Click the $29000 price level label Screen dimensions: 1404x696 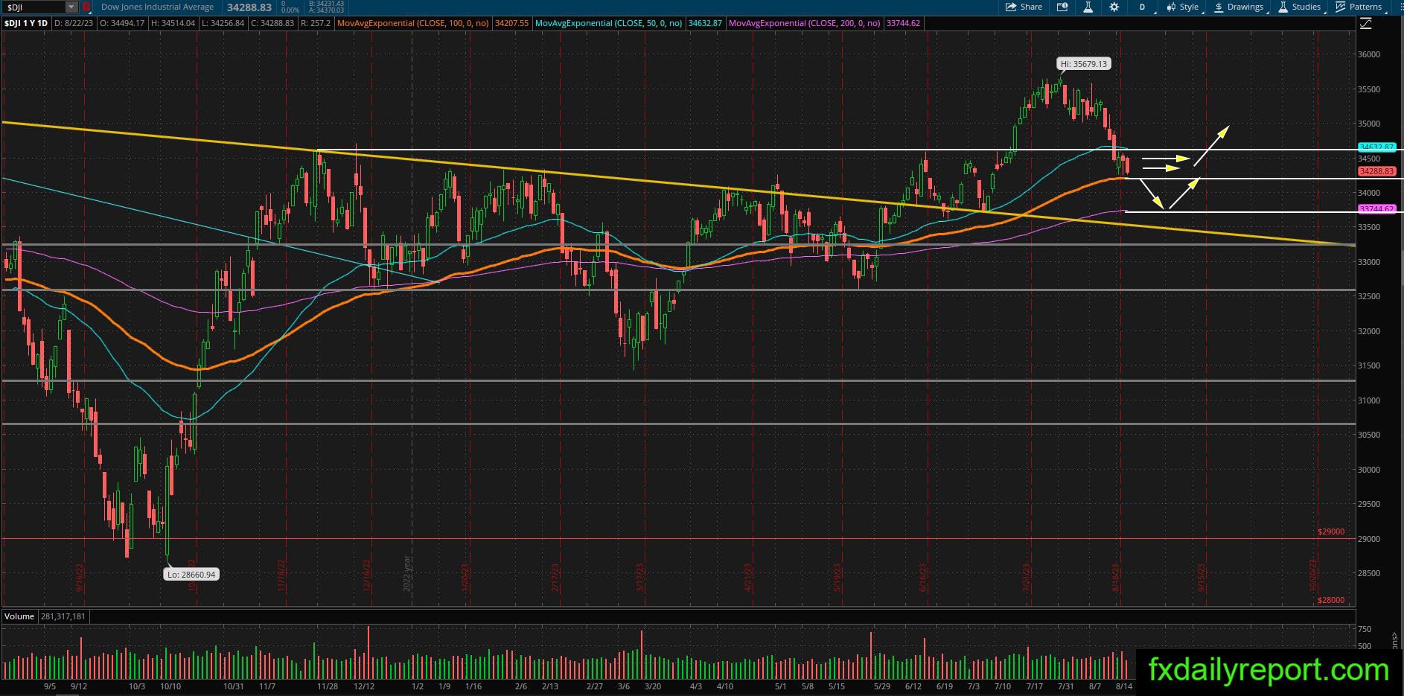(1331, 531)
